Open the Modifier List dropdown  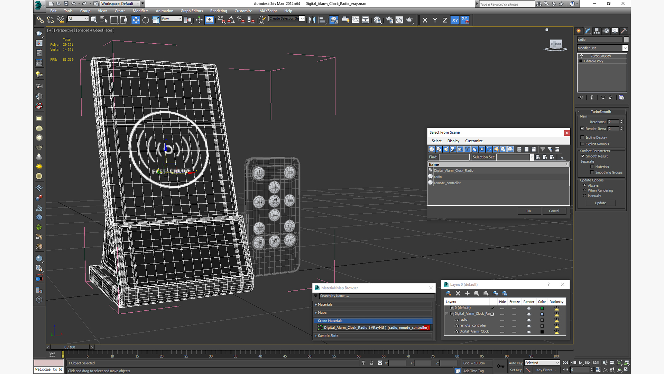[625, 48]
